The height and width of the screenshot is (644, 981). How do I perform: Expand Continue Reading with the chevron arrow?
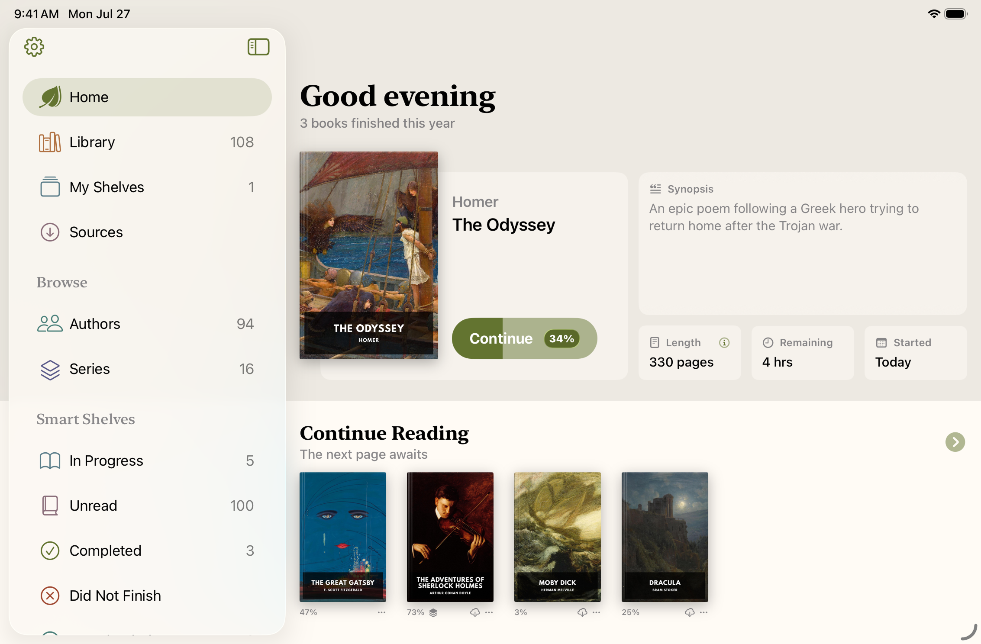coord(955,442)
